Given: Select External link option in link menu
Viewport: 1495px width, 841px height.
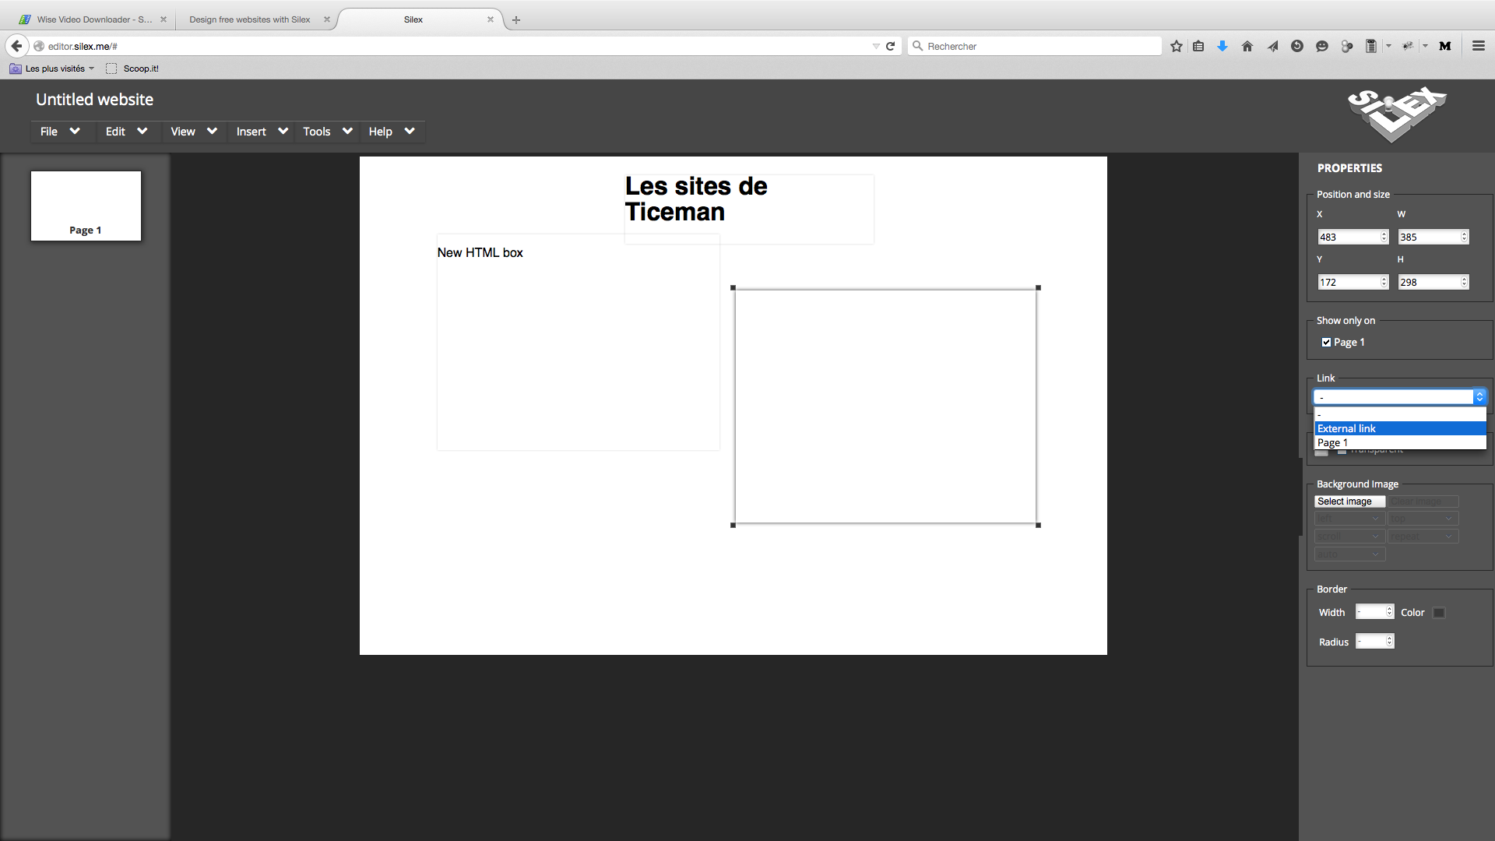Looking at the screenshot, I should click(1398, 428).
